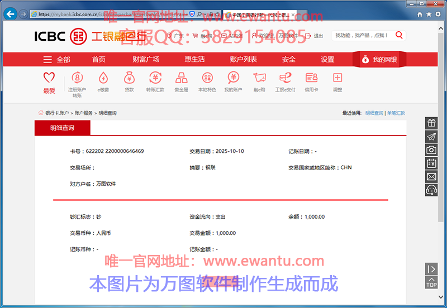Click the 账户服务 breadcrumb
This screenshot has height=308, width=447.
83,113
